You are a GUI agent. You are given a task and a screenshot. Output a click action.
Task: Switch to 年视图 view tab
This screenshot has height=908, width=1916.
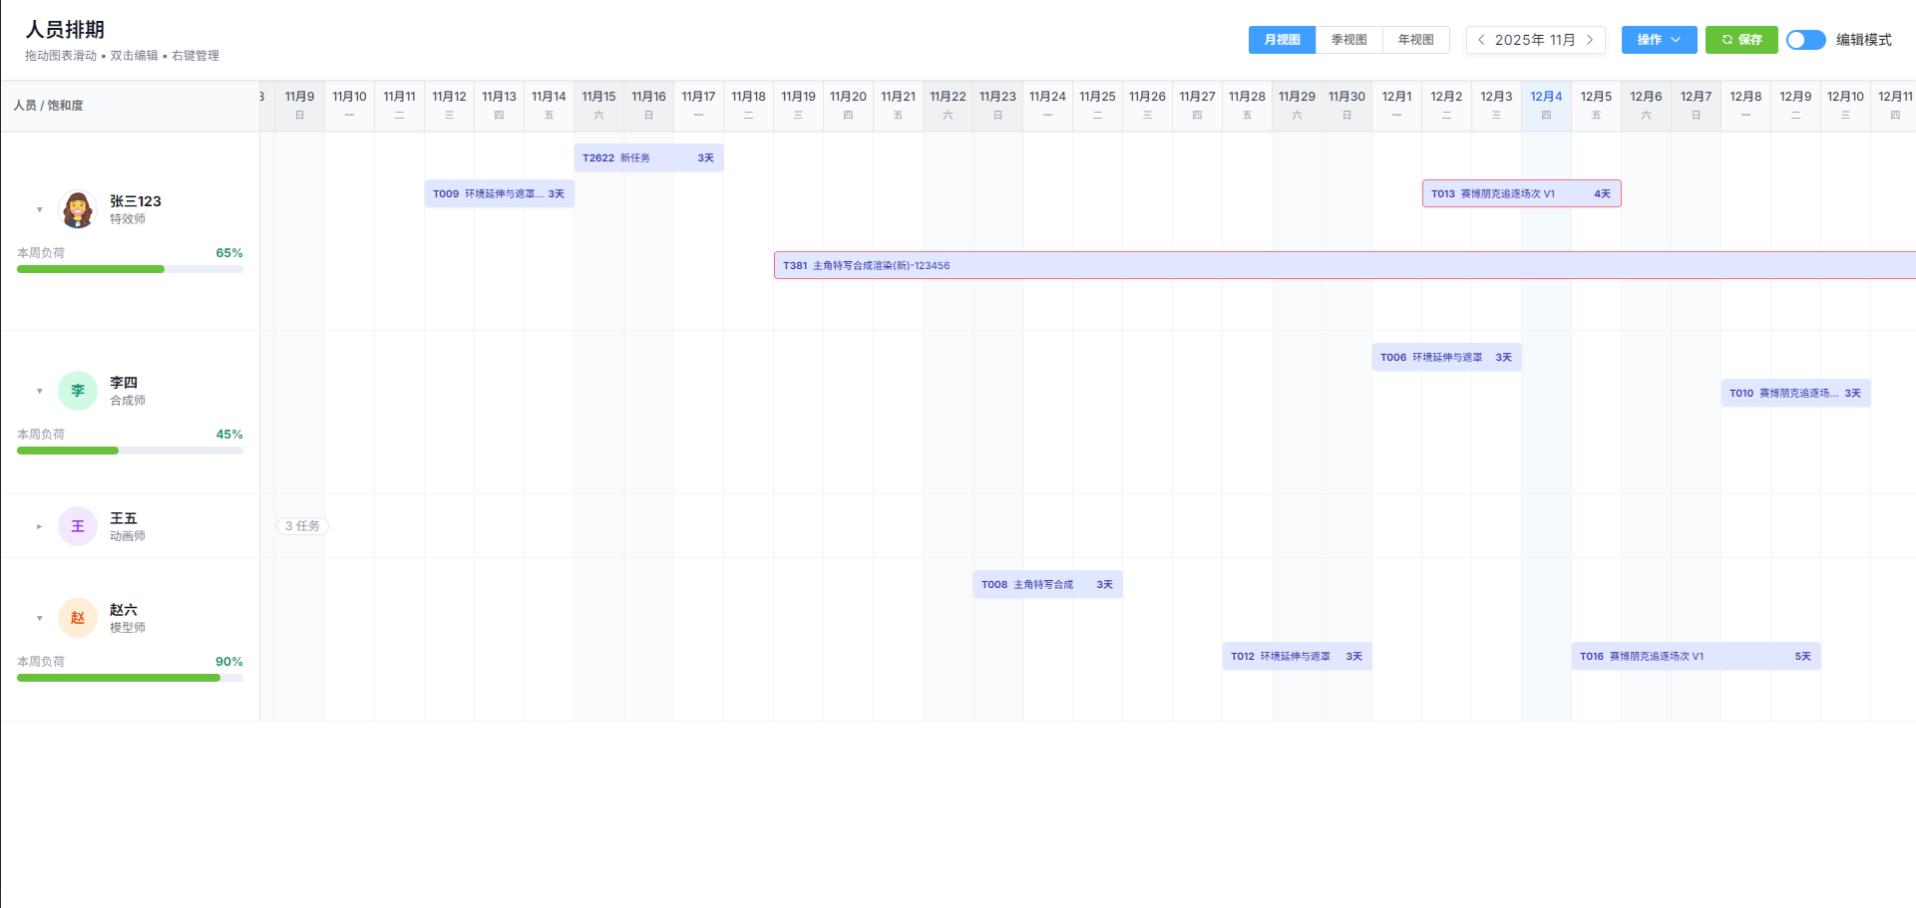tap(1414, 39)
